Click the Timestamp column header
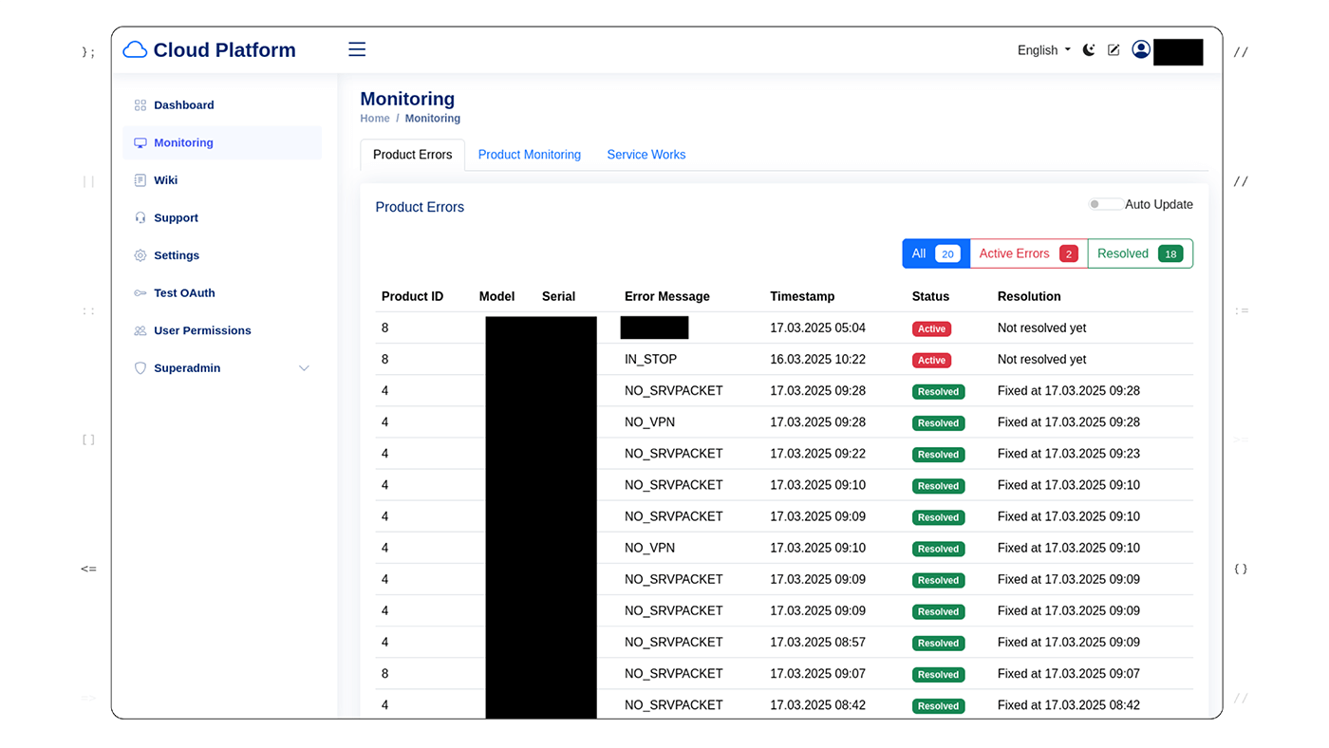 (x=802, y=297)
